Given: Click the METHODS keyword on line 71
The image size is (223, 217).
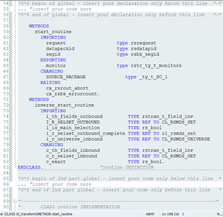Looking at the screenshot, I should click(x=39, y=99).
